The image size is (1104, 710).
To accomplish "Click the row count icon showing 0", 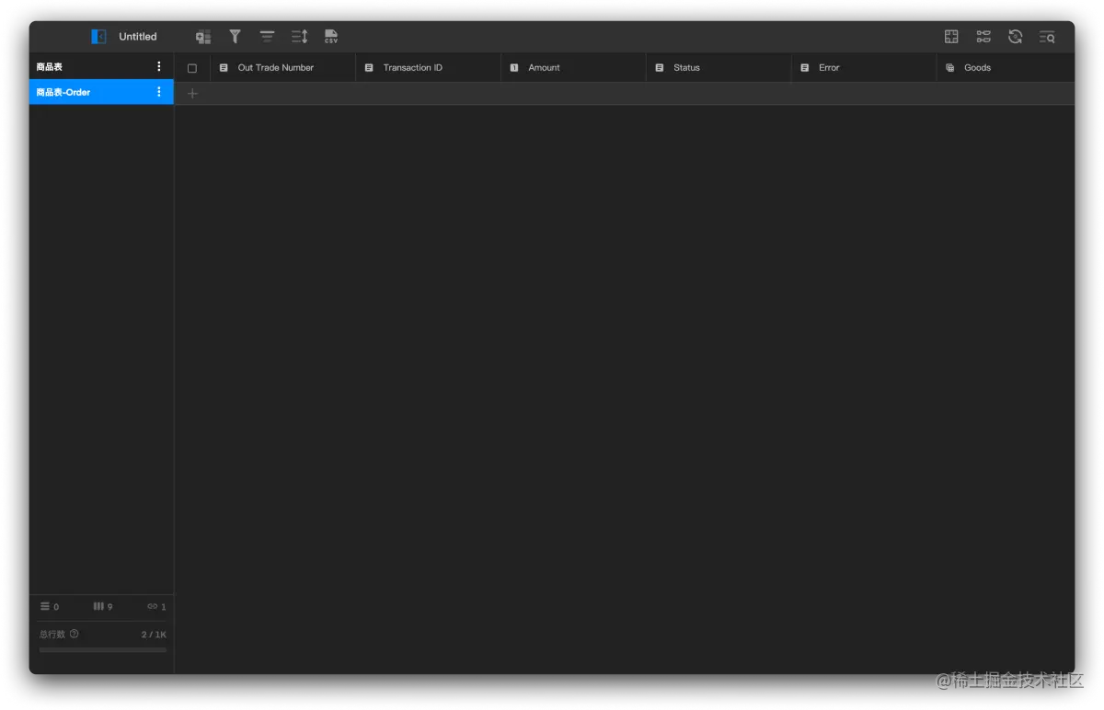I will click(x=45, y=606).
